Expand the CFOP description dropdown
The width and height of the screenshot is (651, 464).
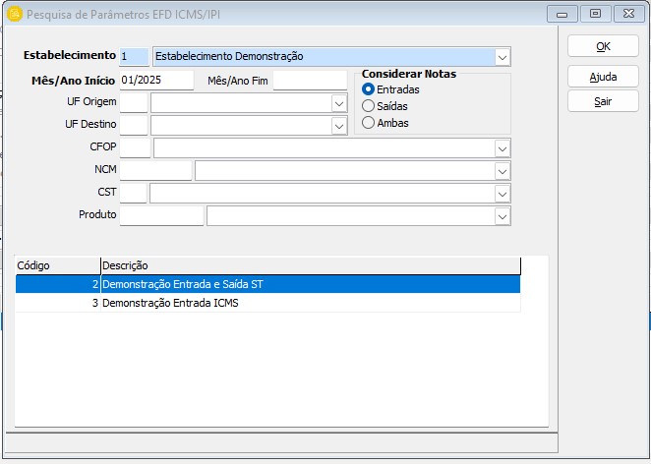[x=502, y=147]
